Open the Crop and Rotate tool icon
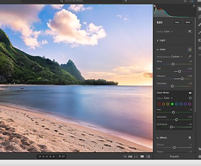Viewport: 201px width, 166px height. pos(199,17)
